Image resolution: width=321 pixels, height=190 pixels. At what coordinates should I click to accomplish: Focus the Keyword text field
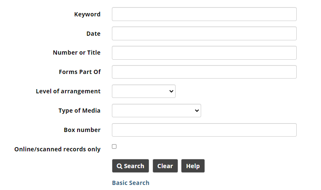[204, 14]
